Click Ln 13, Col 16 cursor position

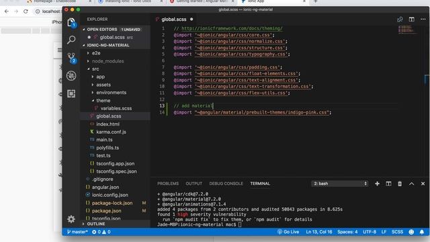319,232
